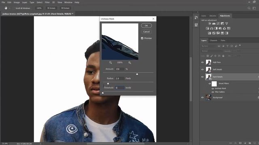Screen dimensions: 259x145
Task: Click the Radius slider handle
Action: pyautogui.click(x=108, y=83)
